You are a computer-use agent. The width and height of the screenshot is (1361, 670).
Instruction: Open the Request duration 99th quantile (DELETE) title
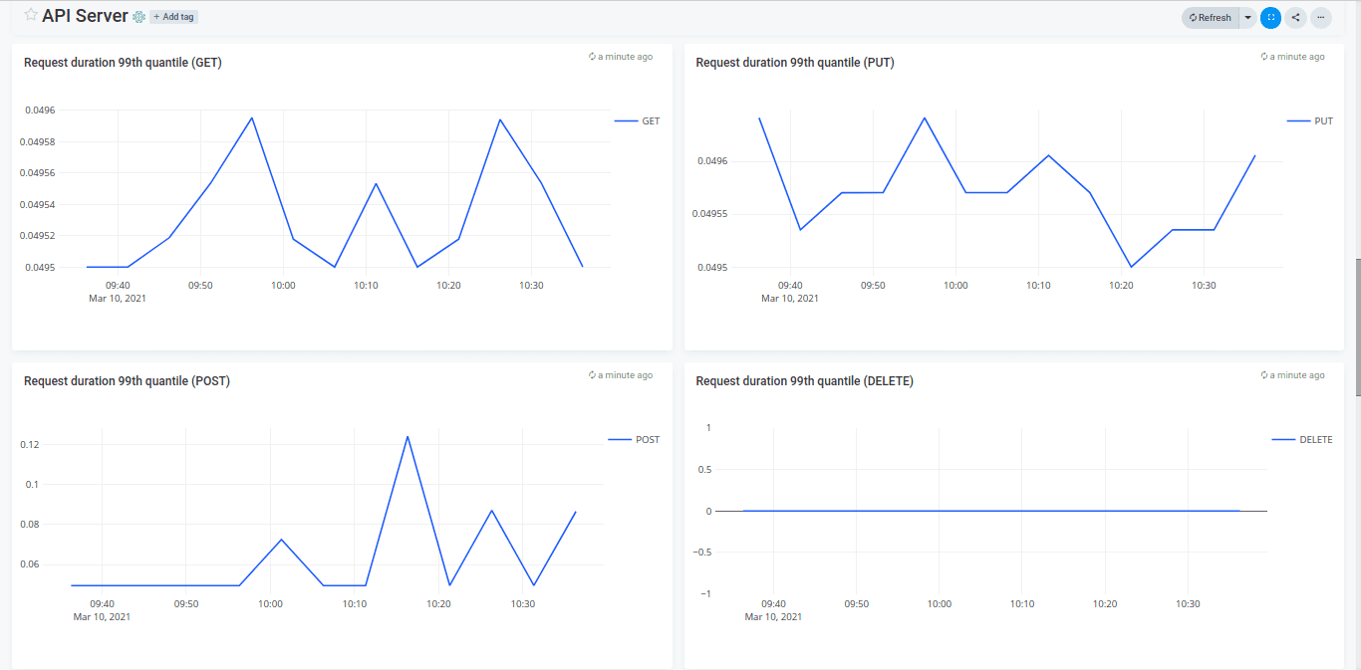[x=804, y=381]
